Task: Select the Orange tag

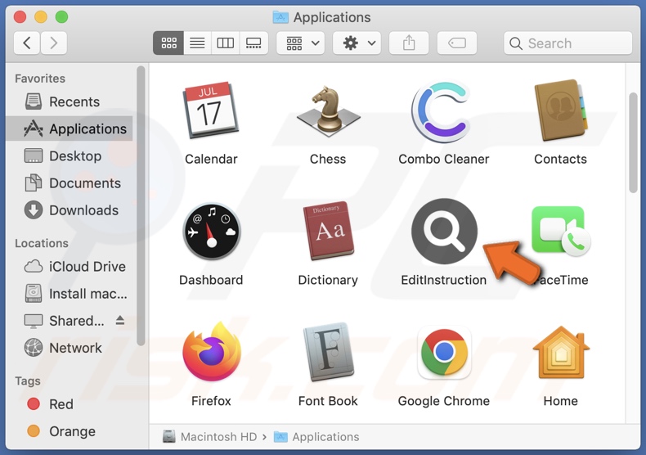Action: coord(70,431)
